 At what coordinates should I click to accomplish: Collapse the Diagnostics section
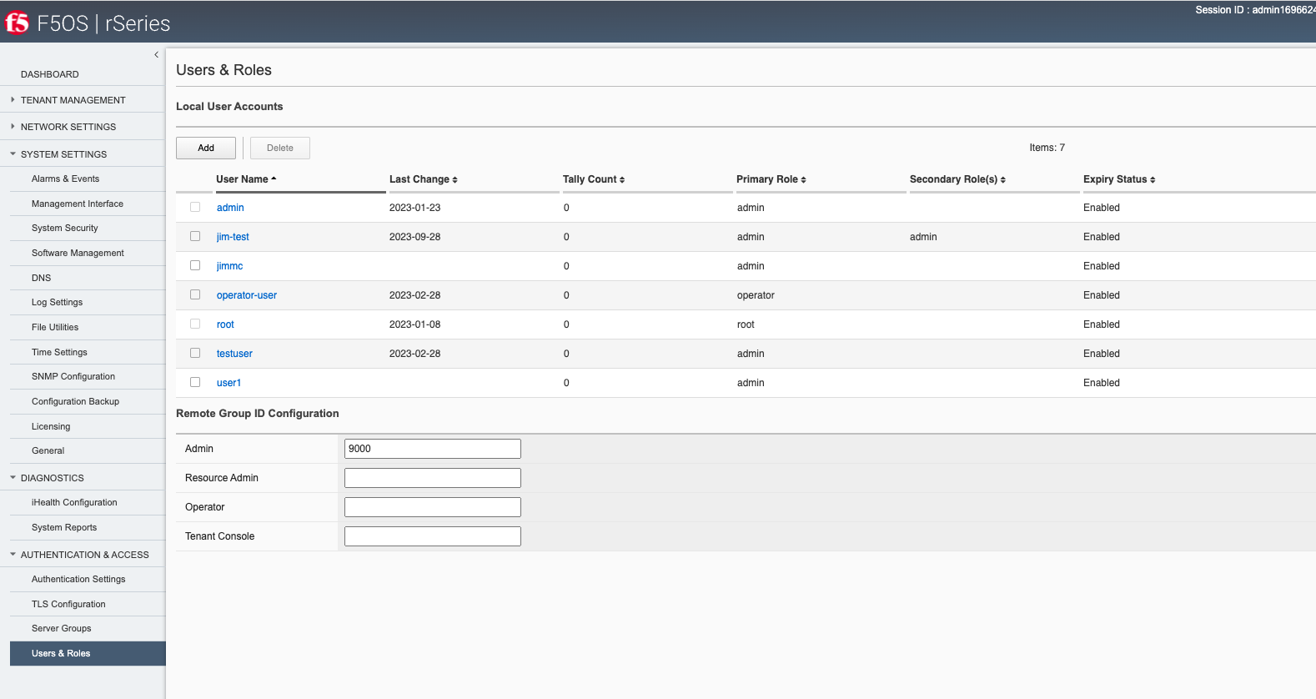13,478
